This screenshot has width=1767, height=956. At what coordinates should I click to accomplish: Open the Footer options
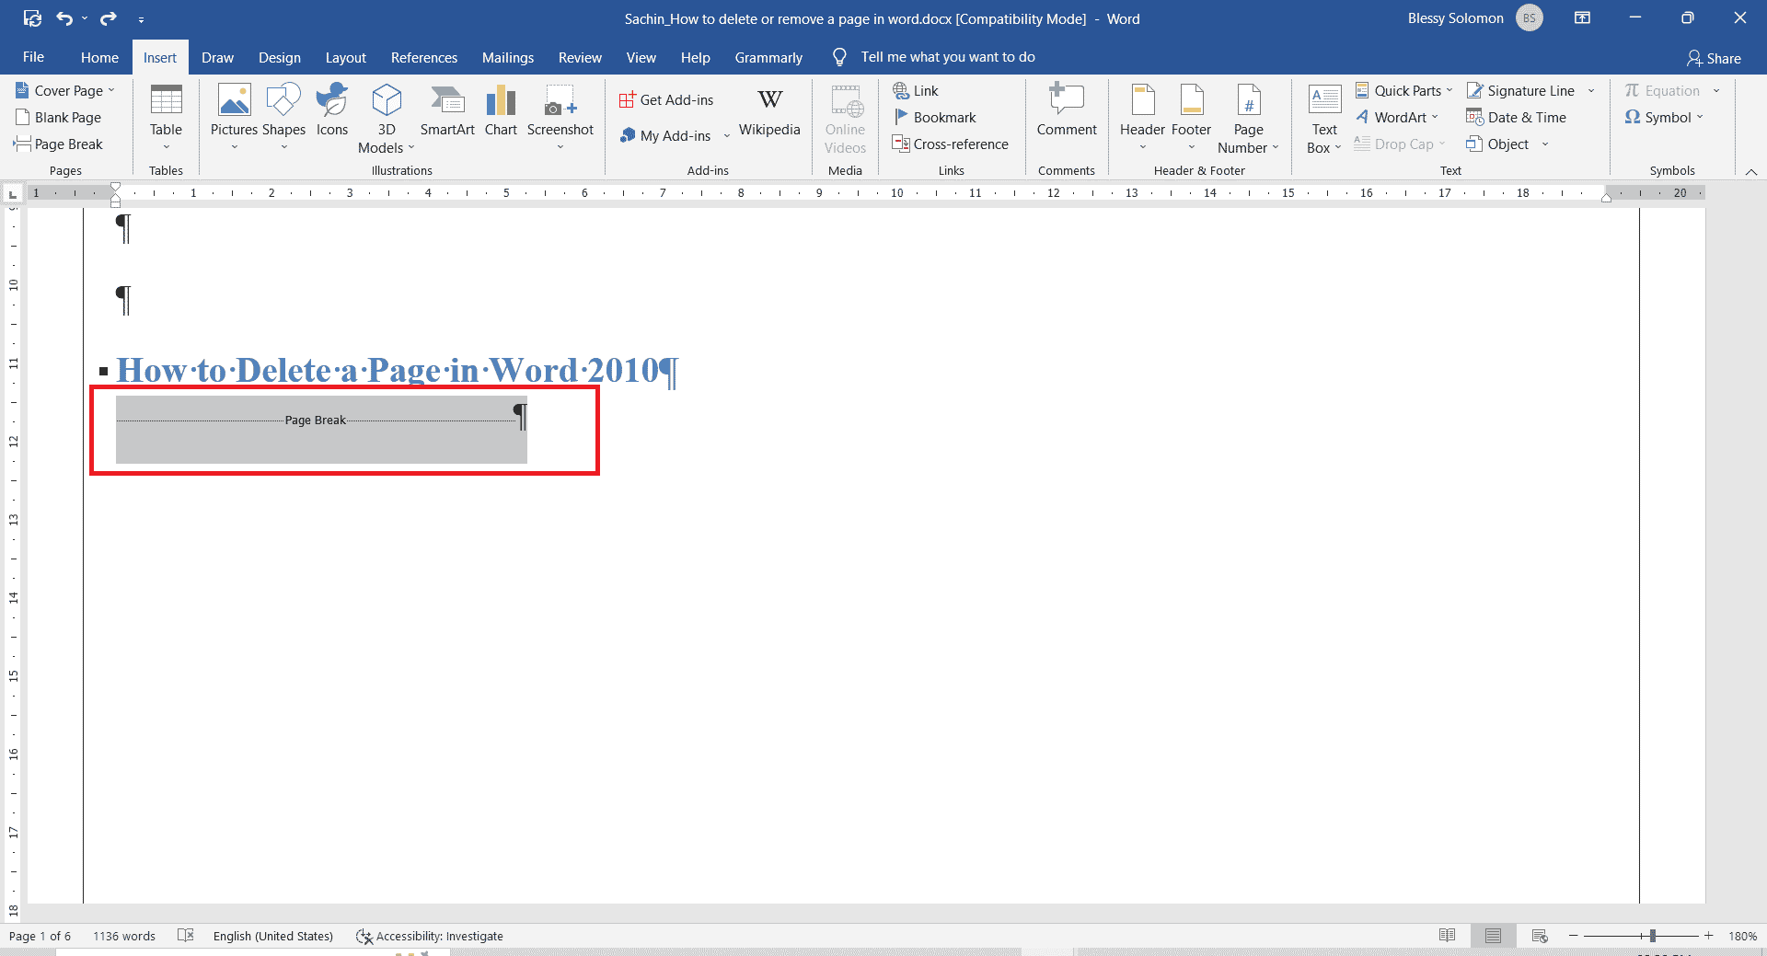click(1191, 118)
